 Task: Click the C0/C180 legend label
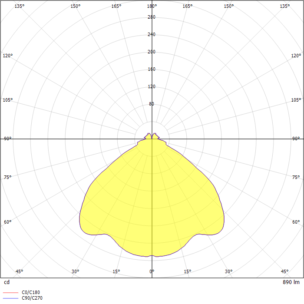point(31,292)
